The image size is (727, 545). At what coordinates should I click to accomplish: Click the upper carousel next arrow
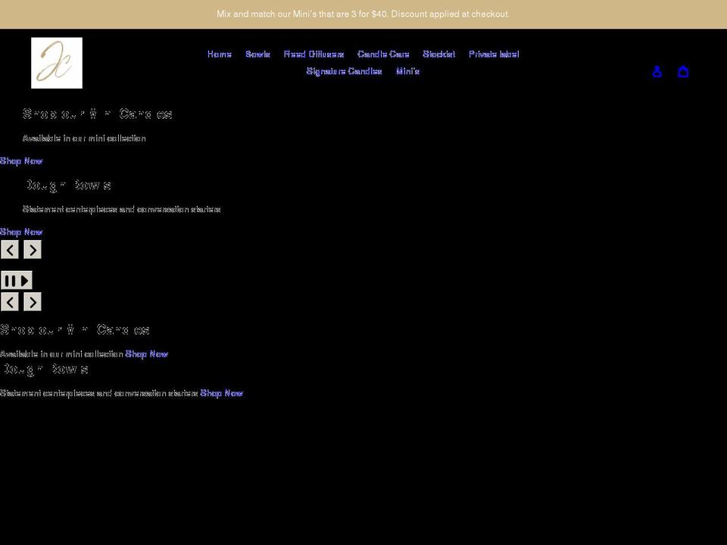click(32, 248)
